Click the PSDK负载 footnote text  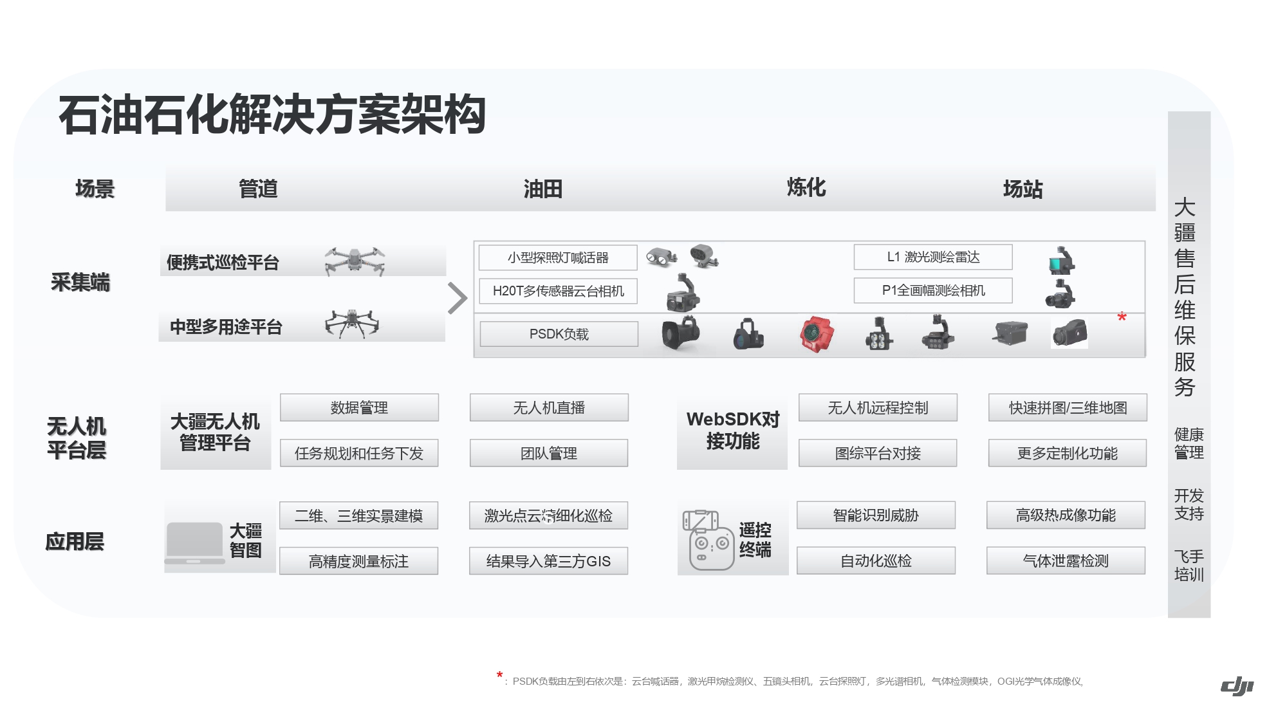tap(798, 681)
